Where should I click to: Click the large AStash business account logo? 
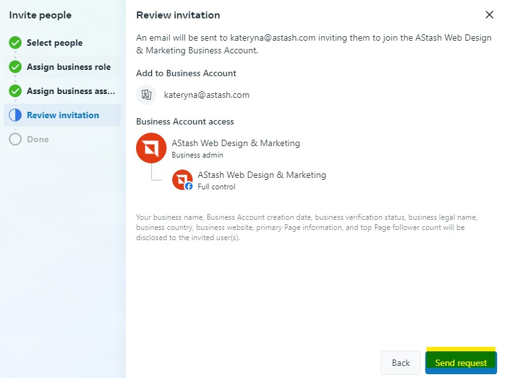(x=151, y=148)
